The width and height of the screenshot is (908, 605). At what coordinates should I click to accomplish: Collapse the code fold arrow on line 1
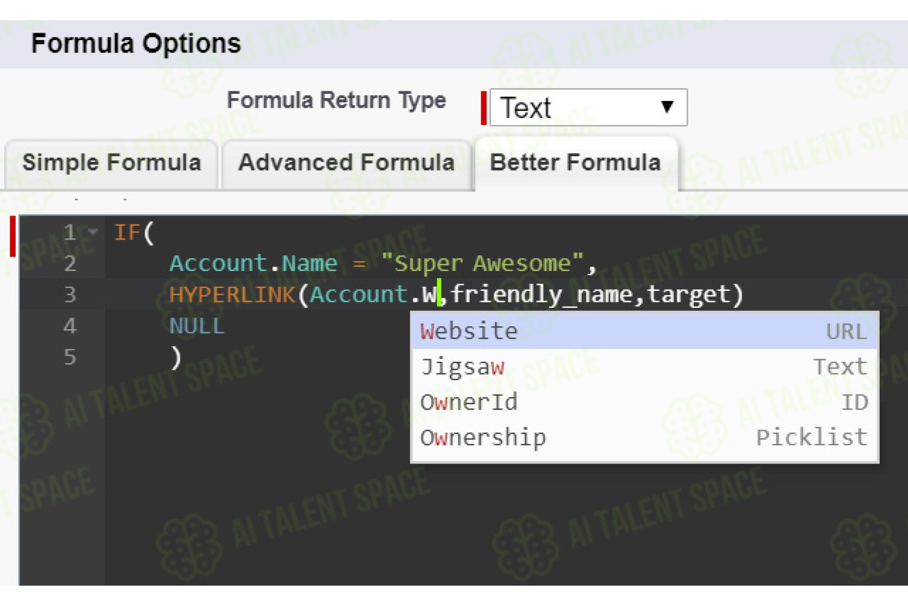click(93, 232)
